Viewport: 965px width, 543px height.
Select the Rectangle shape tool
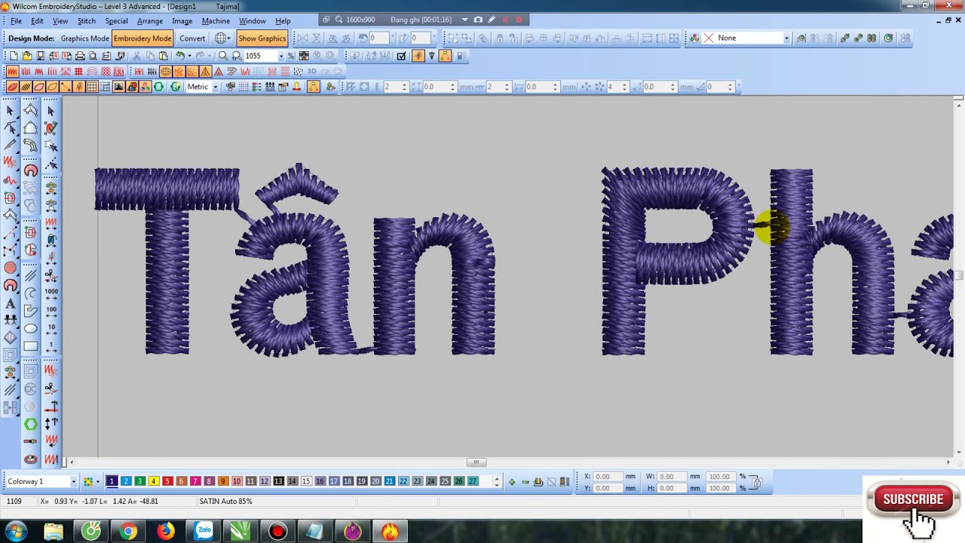tap(30, 347)
